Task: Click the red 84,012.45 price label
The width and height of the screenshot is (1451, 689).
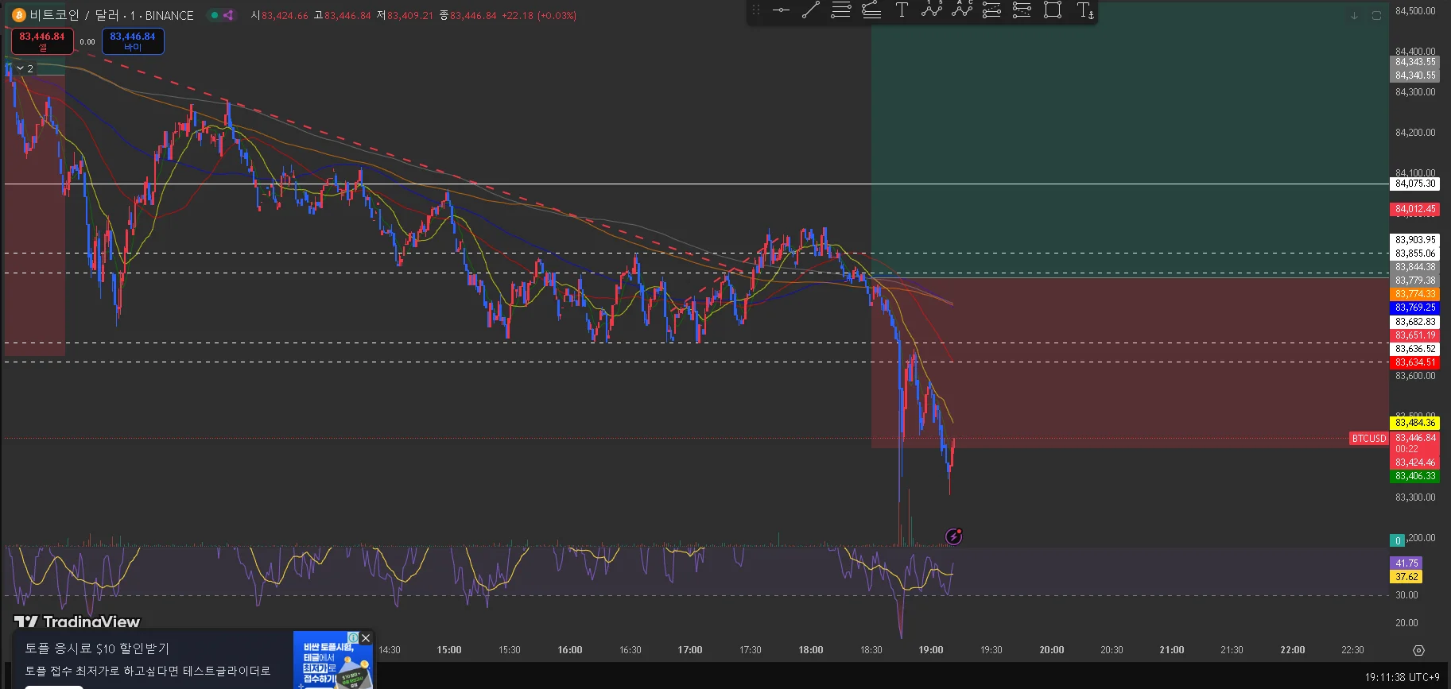Action: 1415,210
